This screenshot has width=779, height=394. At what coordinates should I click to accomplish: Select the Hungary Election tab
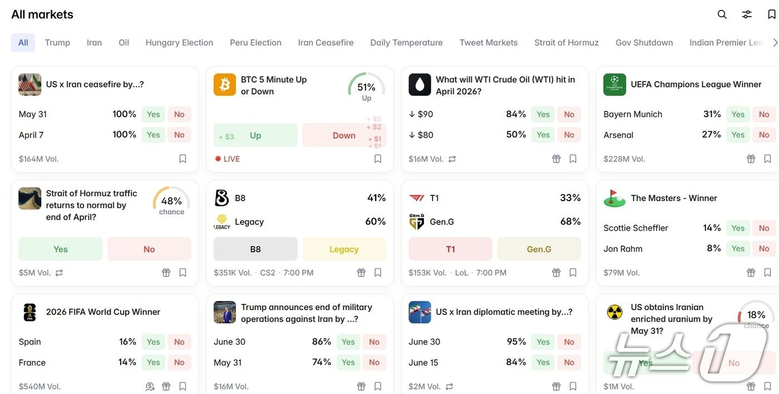[x=179, y=43]
